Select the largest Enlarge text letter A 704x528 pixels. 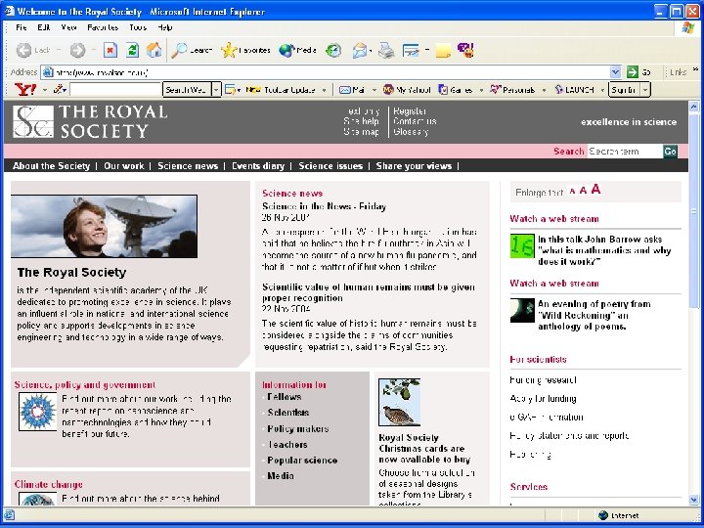point(595,190)
